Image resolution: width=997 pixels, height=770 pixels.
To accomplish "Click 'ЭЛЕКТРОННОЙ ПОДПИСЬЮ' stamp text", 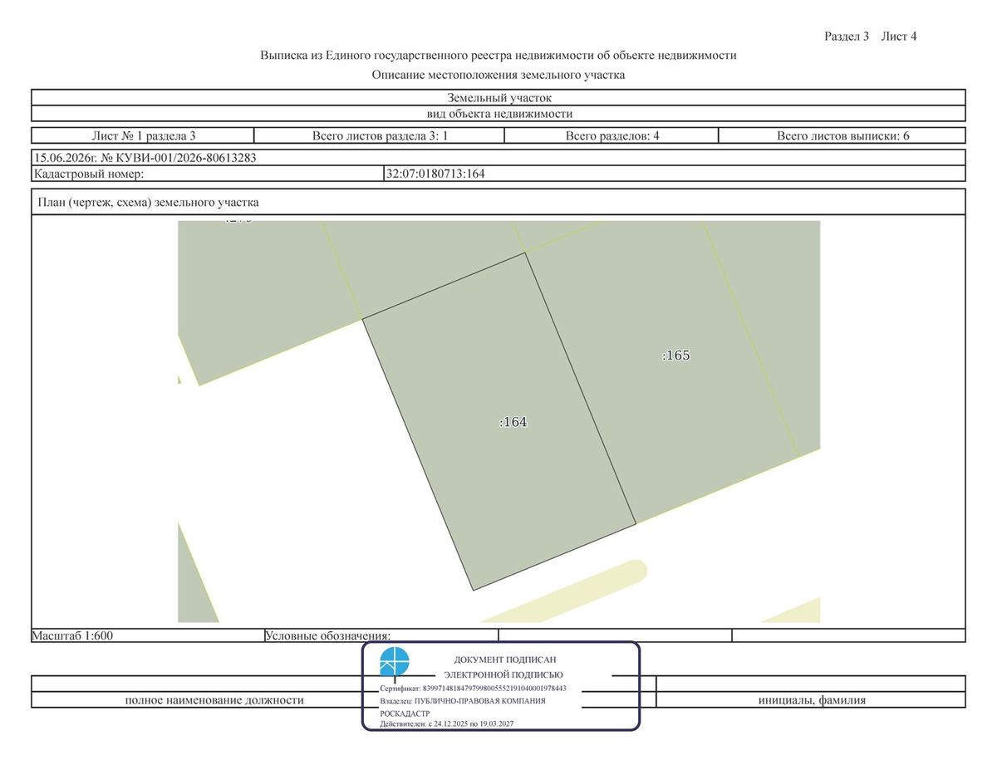I will click(503, 674).
